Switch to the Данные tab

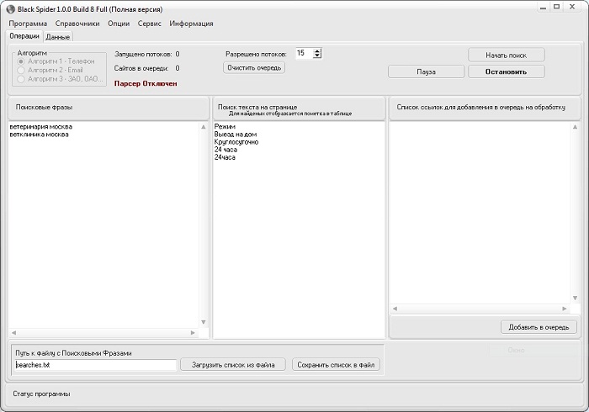click(58, 37)
